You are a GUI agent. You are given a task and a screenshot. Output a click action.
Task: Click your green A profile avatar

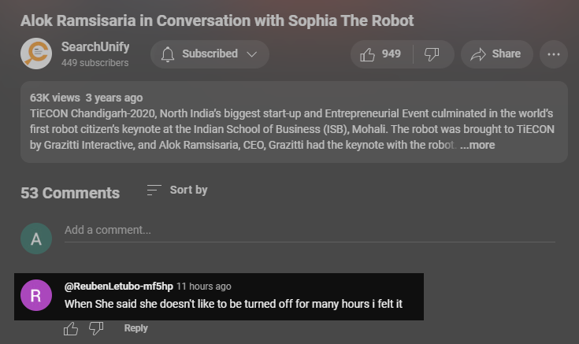[x=36, y=239]
